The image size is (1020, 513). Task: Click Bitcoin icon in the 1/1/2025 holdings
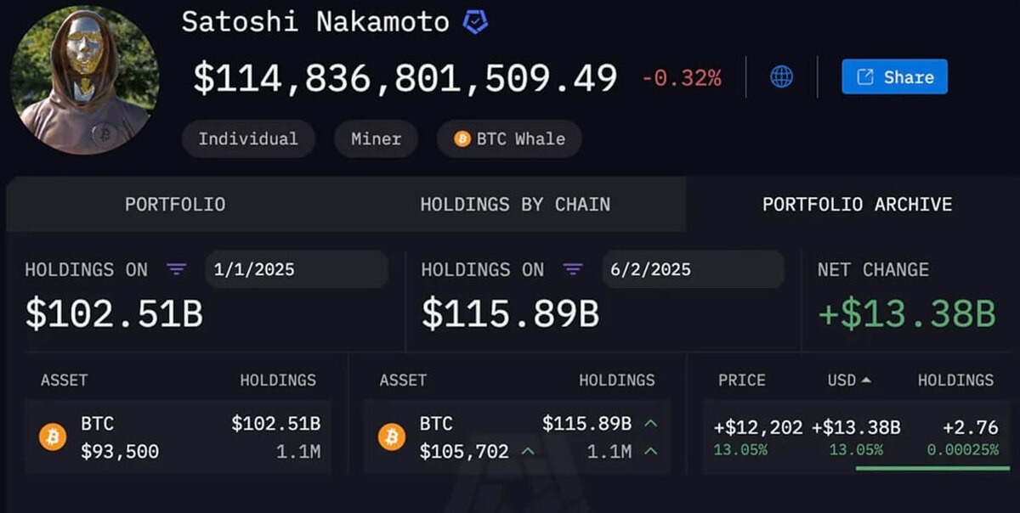tap(53, 437)
